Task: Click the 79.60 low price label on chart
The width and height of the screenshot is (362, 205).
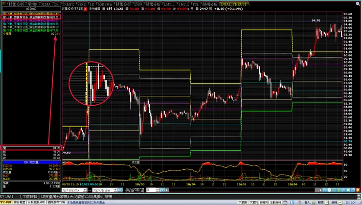Action: coord(66,153)
